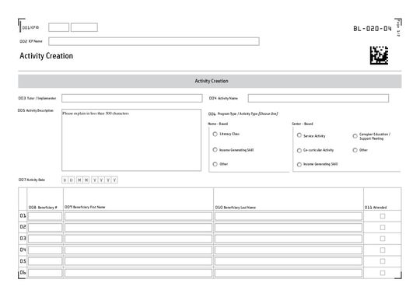Click the first day box of Activity Date
420x297 pixels.
[65, 180]
